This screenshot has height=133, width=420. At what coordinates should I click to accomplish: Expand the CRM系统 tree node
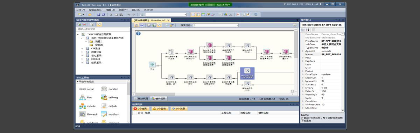point(82,49)
